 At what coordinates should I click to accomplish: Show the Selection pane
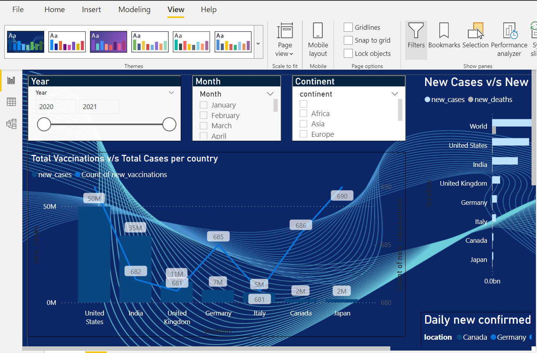tap(475, 37)
